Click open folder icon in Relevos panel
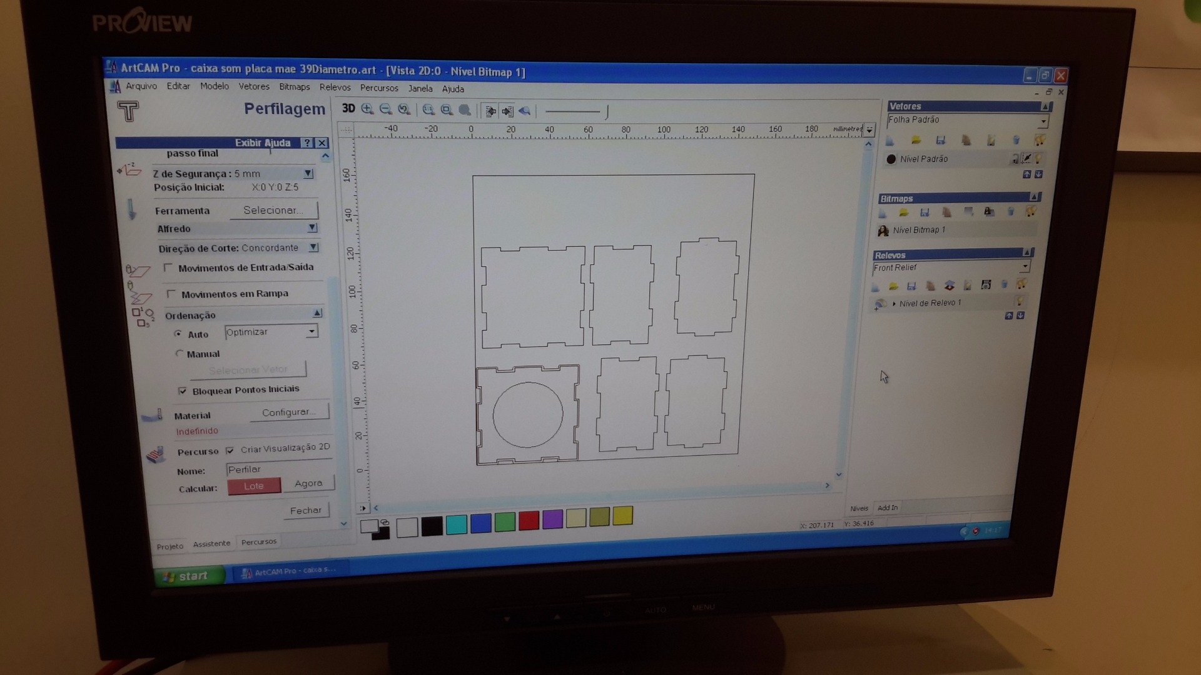This screenshot has width=1201, height=675. 893,287
